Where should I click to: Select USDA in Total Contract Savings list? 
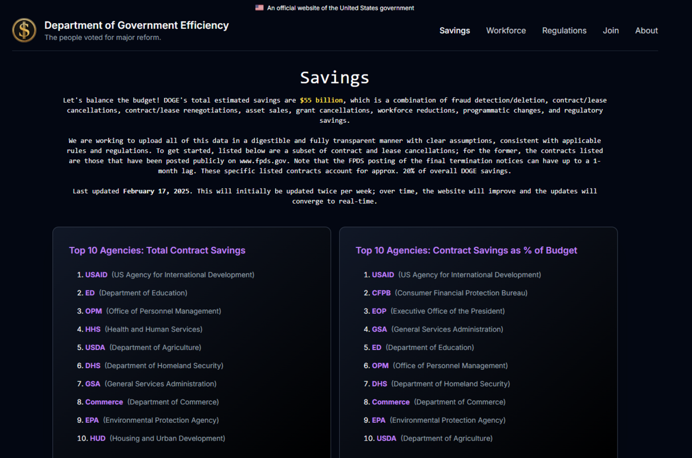pyautogui.click(x=95, y=347)
